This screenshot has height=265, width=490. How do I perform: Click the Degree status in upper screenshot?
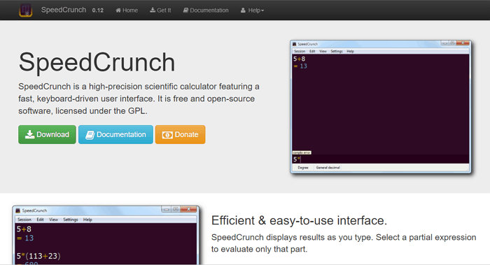(303, 168)
